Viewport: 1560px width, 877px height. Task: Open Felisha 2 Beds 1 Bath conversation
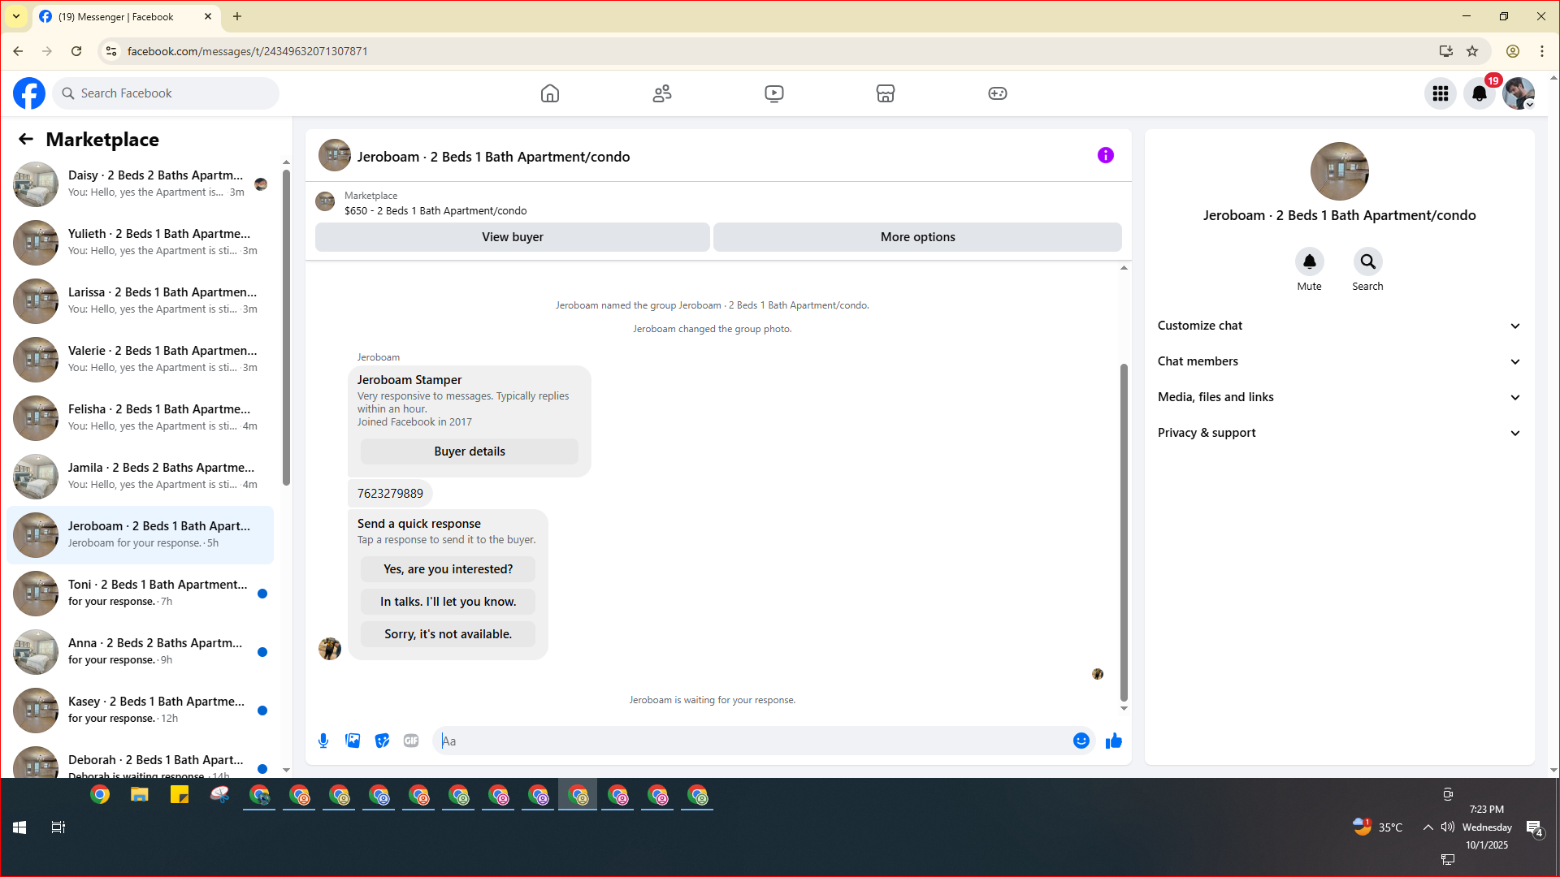pyautogui.click(x=141, y=418)
